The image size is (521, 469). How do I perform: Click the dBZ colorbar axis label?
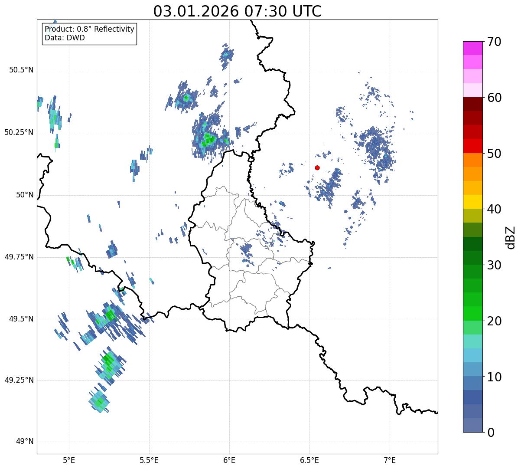[x=511, y=237]
